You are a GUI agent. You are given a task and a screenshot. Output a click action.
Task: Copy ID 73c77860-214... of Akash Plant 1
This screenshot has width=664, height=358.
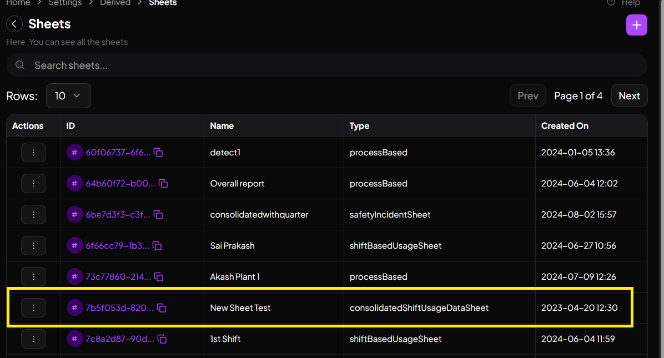tap(159, 277)
